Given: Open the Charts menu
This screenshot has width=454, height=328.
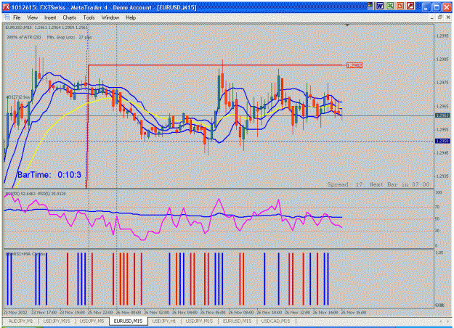Looking at the screenshot, I should click(70, 17).
